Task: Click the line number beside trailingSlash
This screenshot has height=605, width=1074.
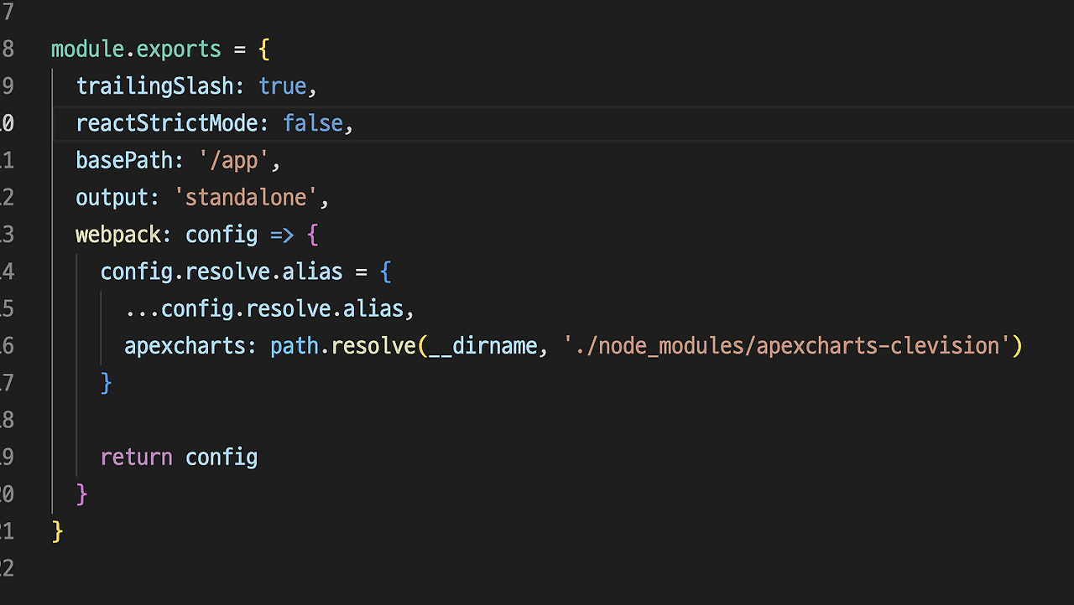Action: (8, 86)
